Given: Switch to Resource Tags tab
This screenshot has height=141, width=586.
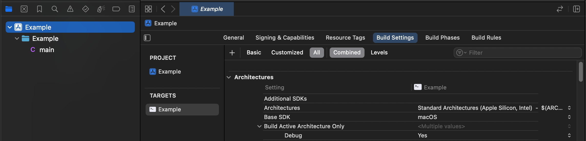Looking at the screenshot, I should click(345, 38).
